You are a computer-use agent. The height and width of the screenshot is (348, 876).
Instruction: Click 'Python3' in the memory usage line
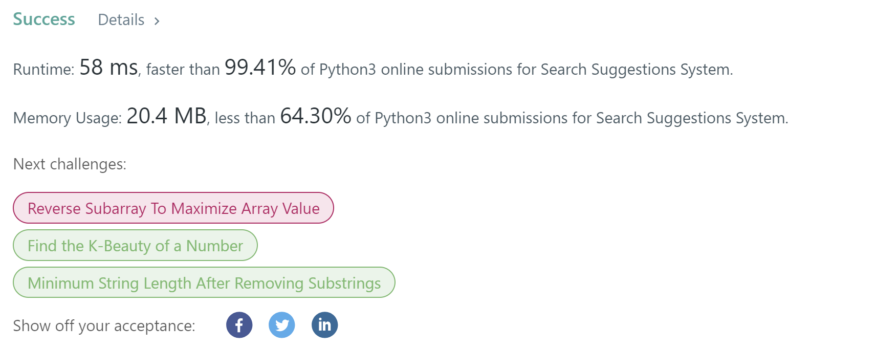click(x=403, y=118)
